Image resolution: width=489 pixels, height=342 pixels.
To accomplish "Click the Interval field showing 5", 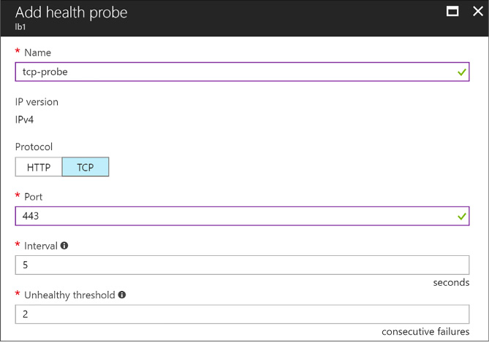I will pyautogui.click(x=242, y=265).
